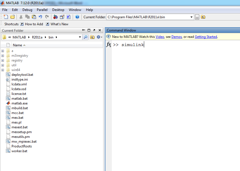Open Simulink from the toolbar icon

tap(55, 17)
